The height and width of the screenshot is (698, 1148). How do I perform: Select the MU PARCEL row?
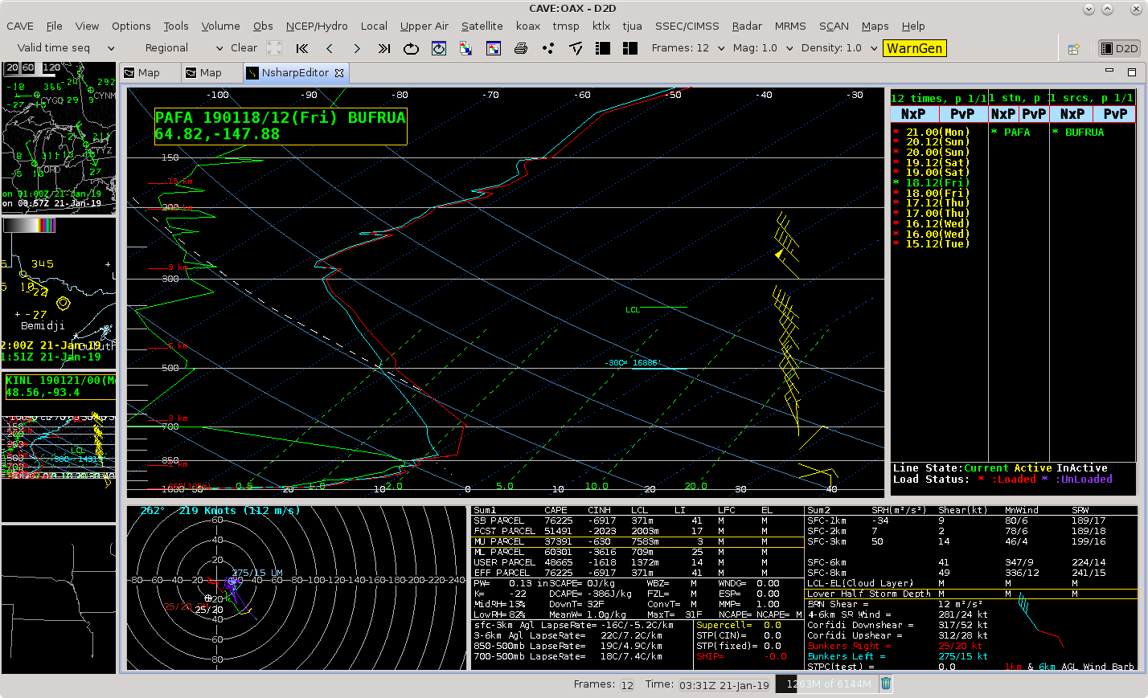point(637,541)
